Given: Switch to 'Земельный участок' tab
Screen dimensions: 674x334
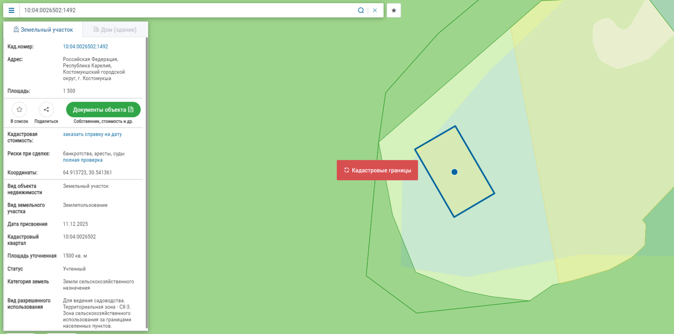Looking at the screenshot, I should (x=43, y=30).
